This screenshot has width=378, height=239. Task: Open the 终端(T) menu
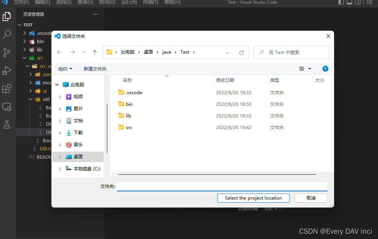(x=150, y=2)
